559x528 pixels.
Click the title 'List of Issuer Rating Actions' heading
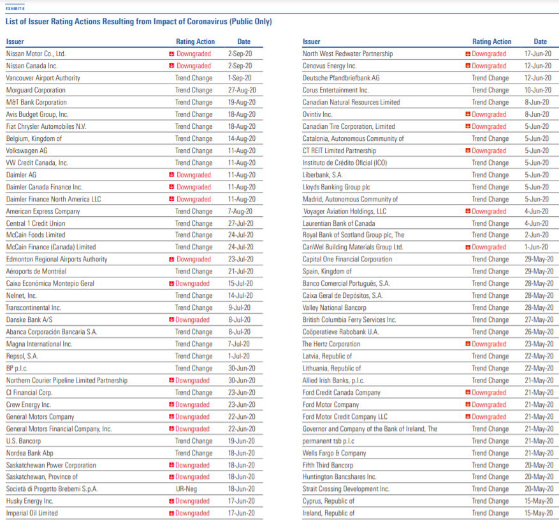click(x=139, y=22)
